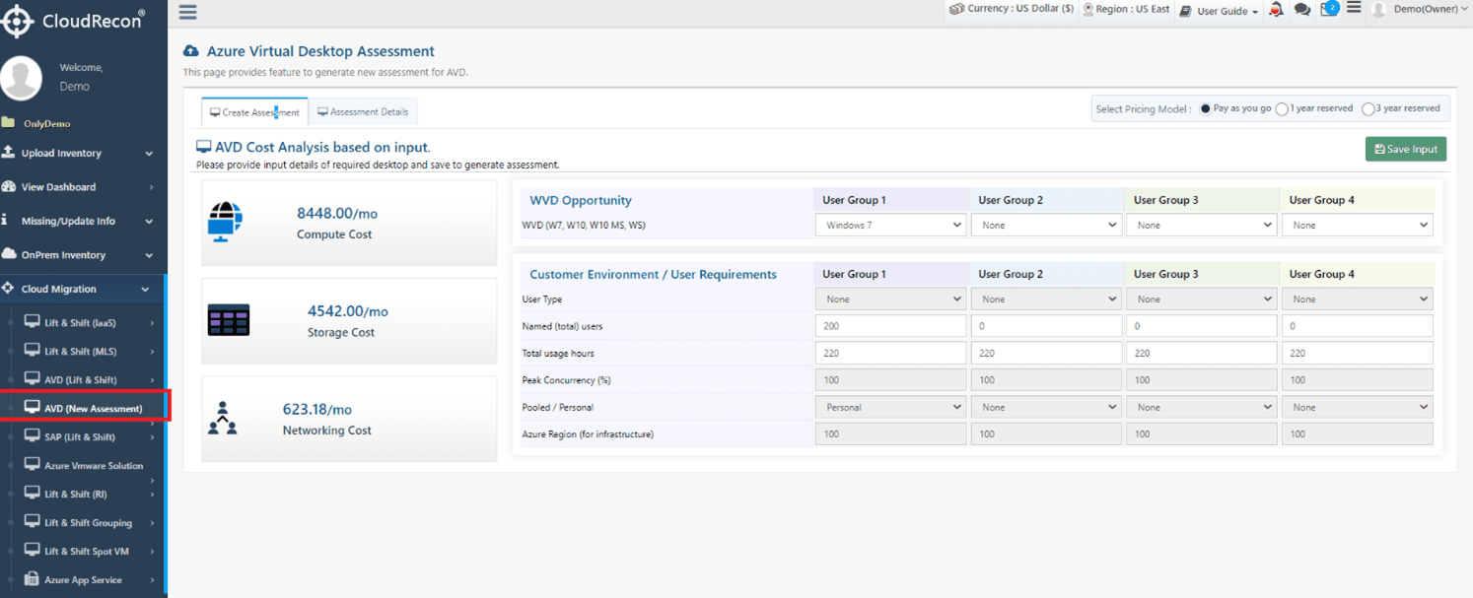This screenshot has height=598, width=1473.
Task: Click the Storage Cost grid icon
Action: pyautogui.click(x=229, y=320)
